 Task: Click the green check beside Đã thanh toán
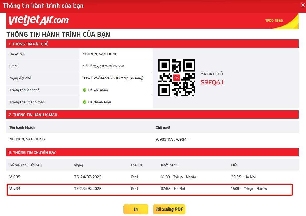click(85, 102)
